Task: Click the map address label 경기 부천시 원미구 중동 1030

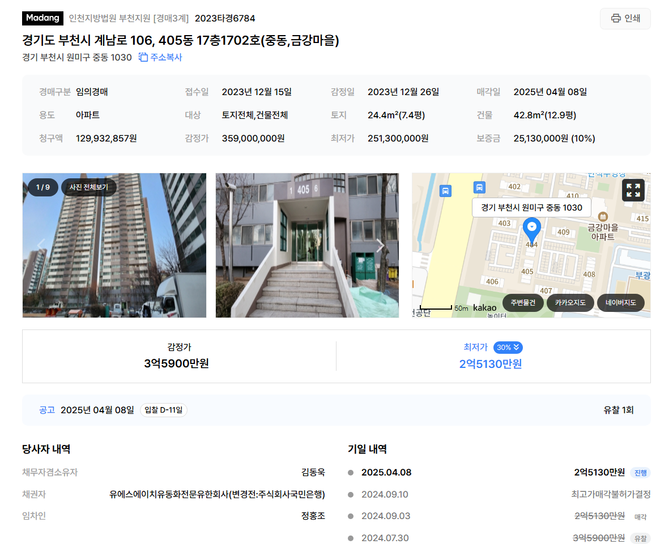Action: tap(531, 207)
